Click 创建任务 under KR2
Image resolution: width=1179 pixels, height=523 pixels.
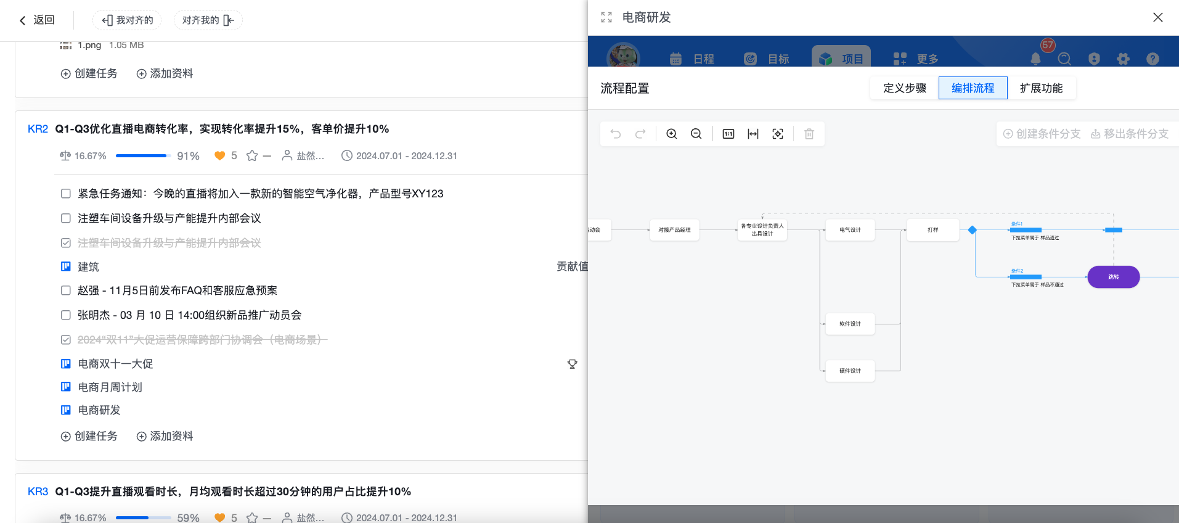(x=89, y=436)
